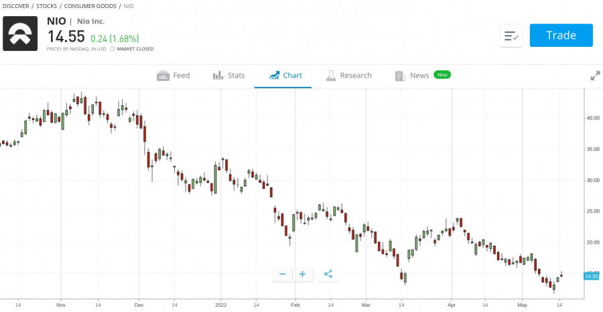The width and height of the screenshot is (603, 312).
Task: Click the Nov date axis label
Action: pyautogui.click(x=61, y=305)
